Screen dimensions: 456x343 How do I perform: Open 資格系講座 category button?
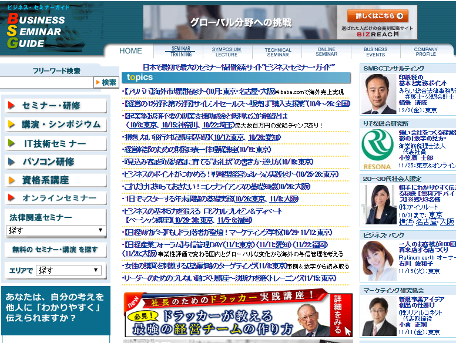tap(56, 180)
